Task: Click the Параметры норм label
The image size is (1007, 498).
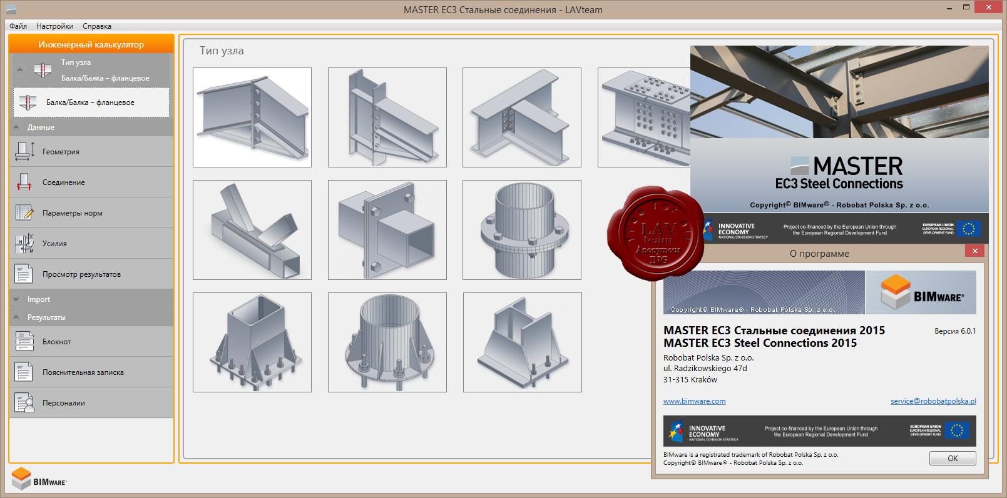Action: pyautogui.click(x=73, y=213)
